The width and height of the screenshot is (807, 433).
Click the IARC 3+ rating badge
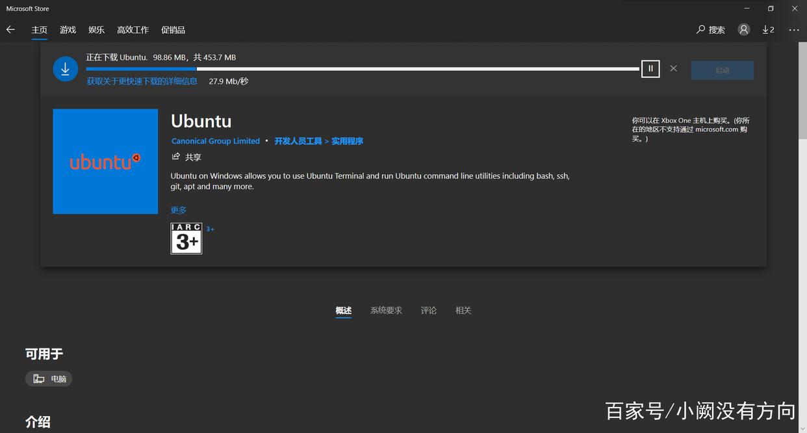(186, 239)
